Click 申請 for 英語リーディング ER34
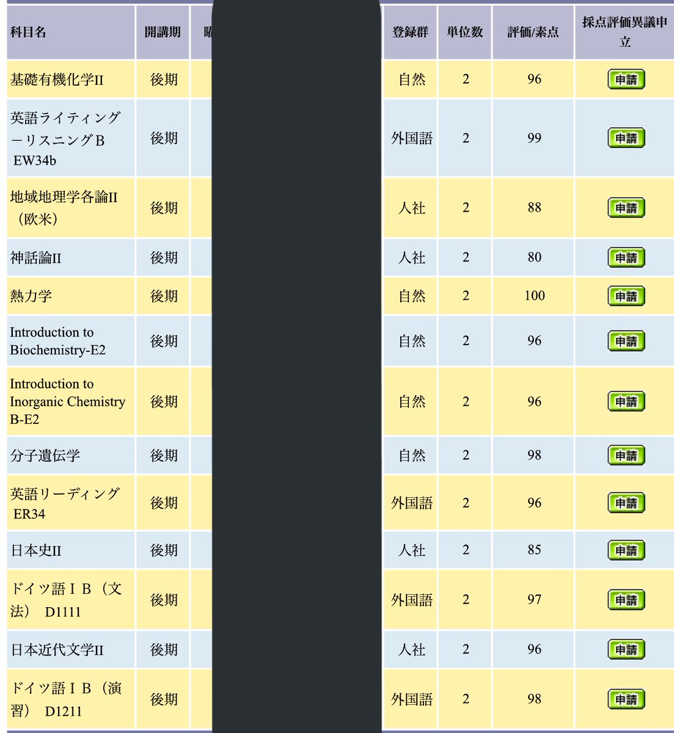This screenshot has height=733, width=674. (x=626, y=503)
